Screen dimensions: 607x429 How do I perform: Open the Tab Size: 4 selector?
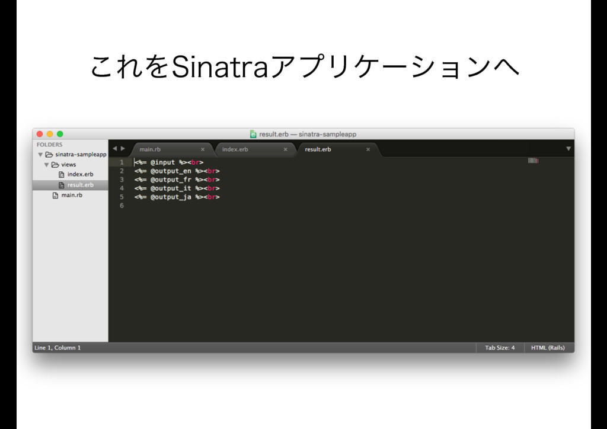pyautogui.click(x=500, y=348)
